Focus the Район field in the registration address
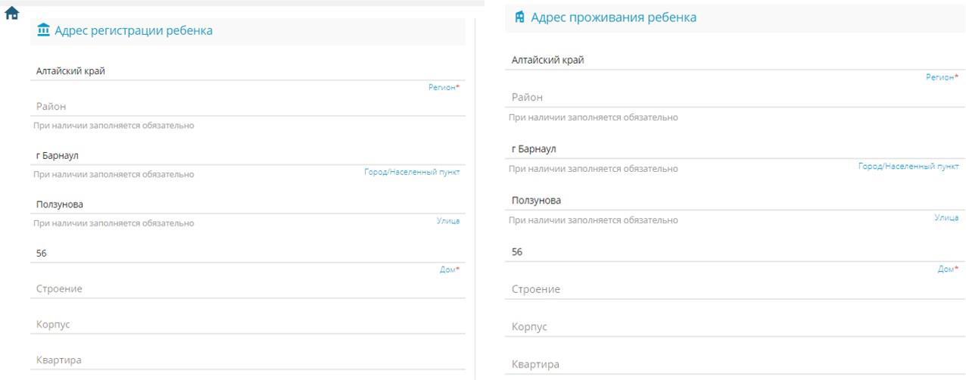The image size is (966, 380). click(x=248, y=107)
